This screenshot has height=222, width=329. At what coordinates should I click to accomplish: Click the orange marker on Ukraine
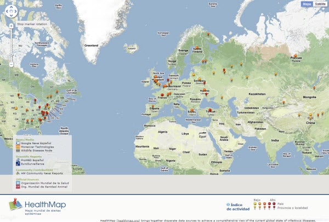click(204, 90)
